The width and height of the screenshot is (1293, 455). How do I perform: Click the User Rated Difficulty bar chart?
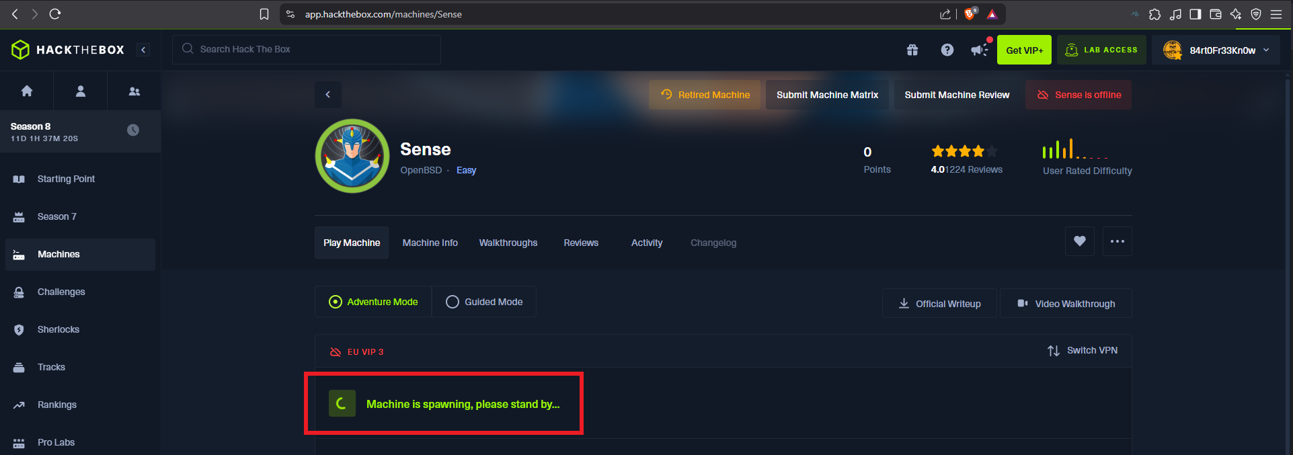click(x=1075, y=149)
